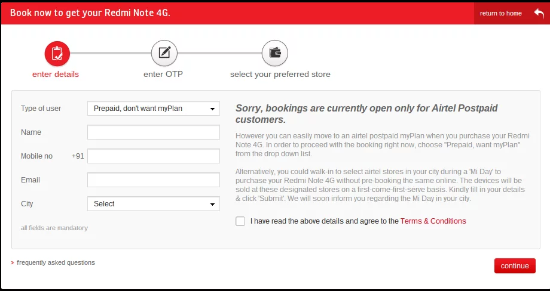Click the 'Name' field label
550x291 pixels.
tap(31, 132)
